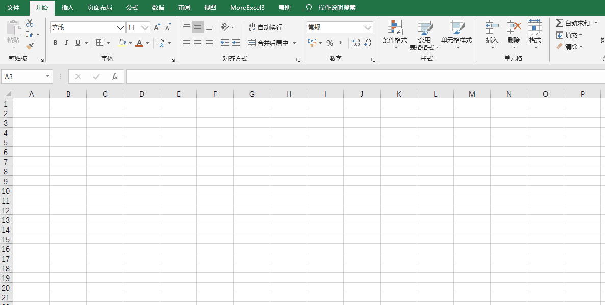Viewport: 605px width, 305px height.
Task: Activate the Format Painter brush
Action: coord(30,46)
